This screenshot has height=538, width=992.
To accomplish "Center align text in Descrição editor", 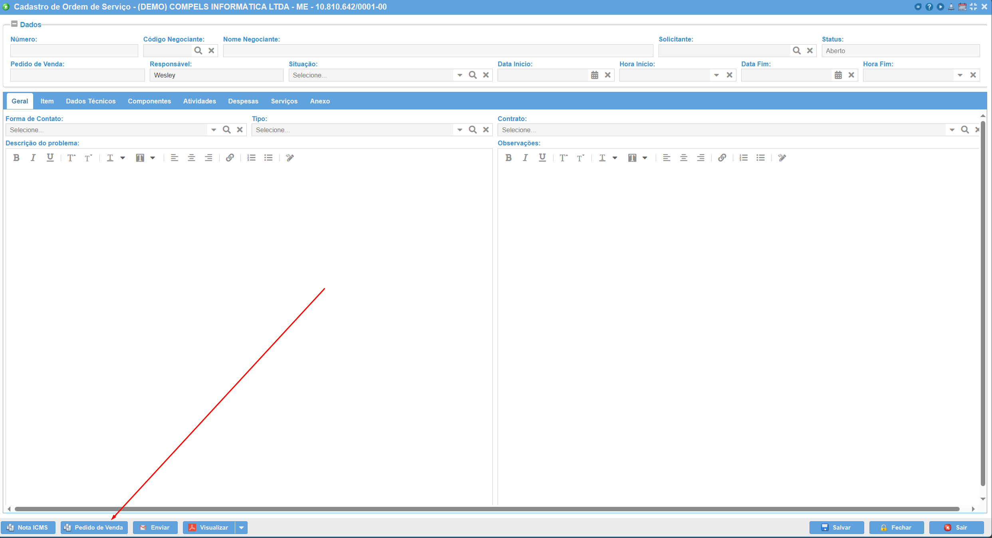I will point(191,158).
